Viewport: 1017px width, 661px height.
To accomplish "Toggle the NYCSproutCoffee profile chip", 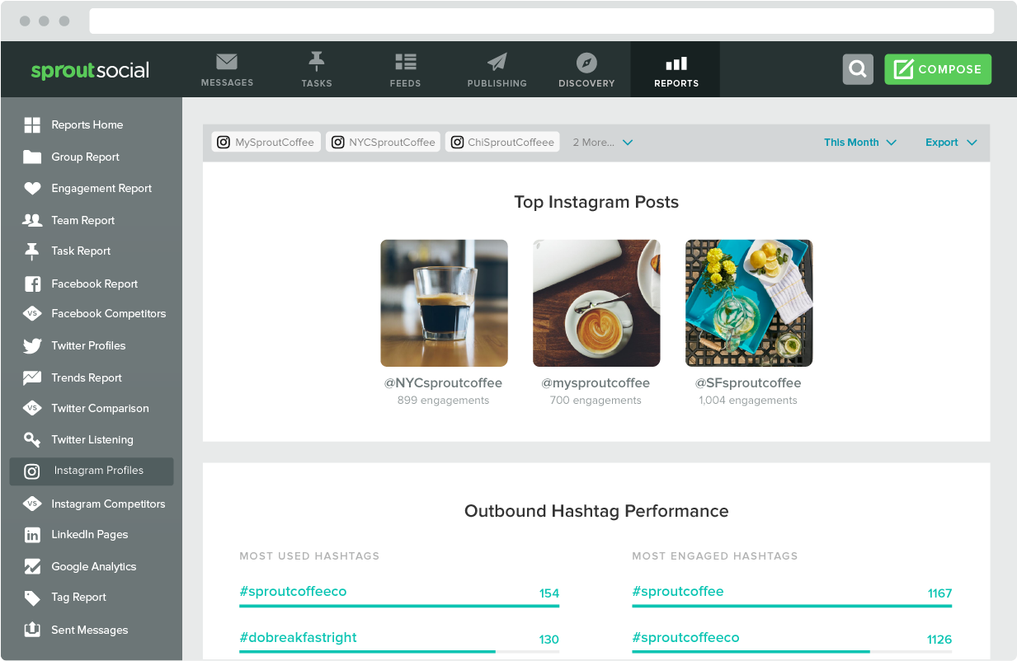I will click(x=382, y=143).
